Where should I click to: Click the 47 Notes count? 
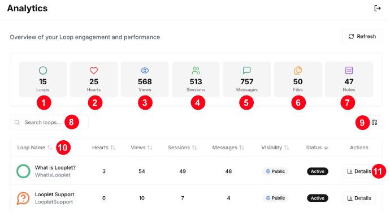[349, 81]
